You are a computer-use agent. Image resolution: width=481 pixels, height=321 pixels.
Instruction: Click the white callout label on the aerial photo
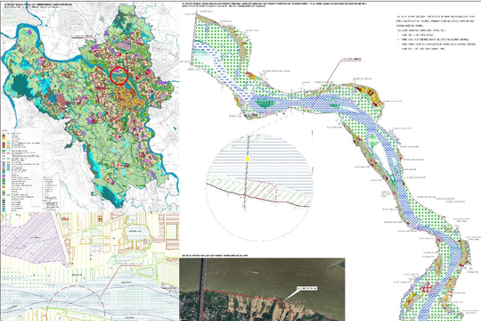(307, 288)
